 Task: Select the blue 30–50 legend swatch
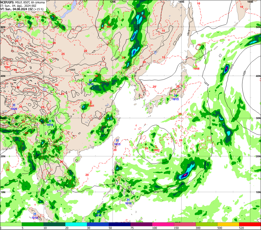(x=98, y=224)
